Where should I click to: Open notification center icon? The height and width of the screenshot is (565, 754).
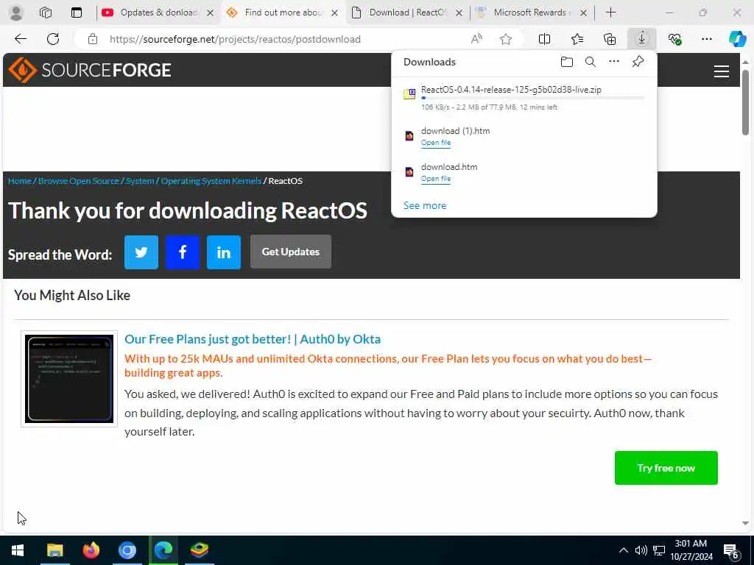tap(731, 551)
